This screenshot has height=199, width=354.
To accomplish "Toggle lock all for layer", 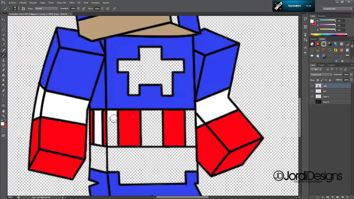I will [x=330, y=80].
